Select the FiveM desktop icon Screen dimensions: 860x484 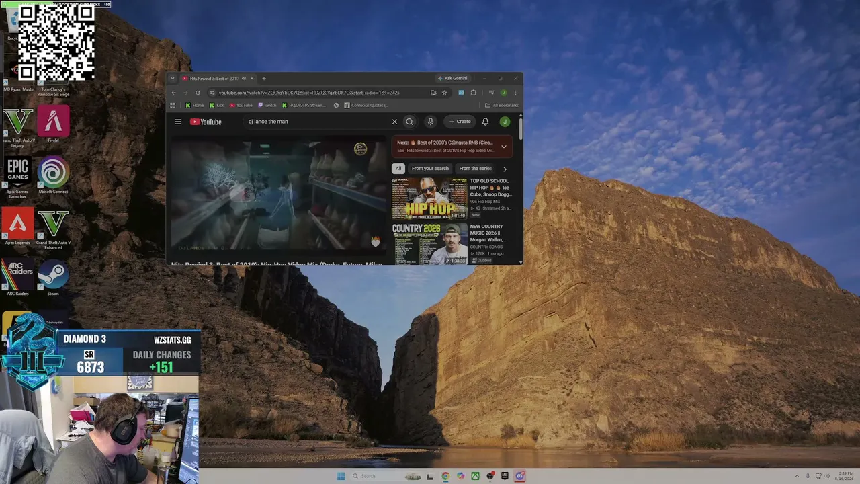tap(53, 124)
